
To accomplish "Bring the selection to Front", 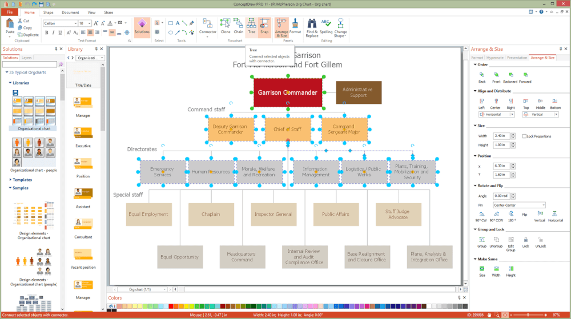I will pos(496,78).
